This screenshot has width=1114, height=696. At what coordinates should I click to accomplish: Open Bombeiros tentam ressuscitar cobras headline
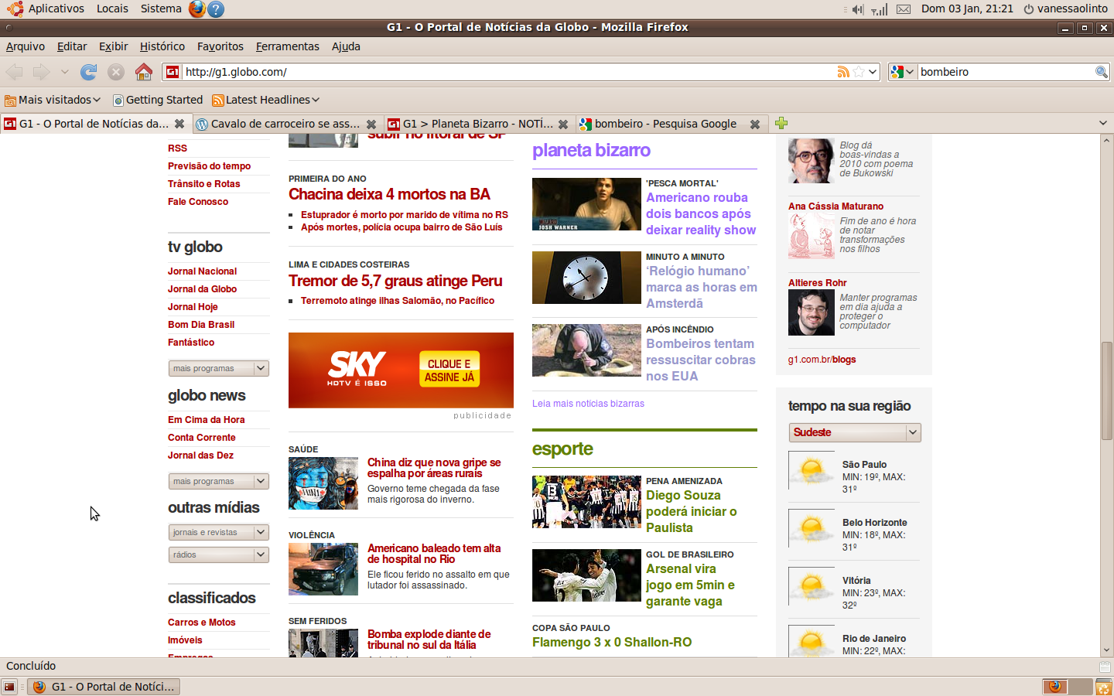click(700, 360)
